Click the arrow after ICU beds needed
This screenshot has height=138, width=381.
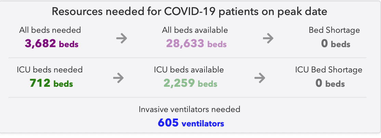pos(118,78)
